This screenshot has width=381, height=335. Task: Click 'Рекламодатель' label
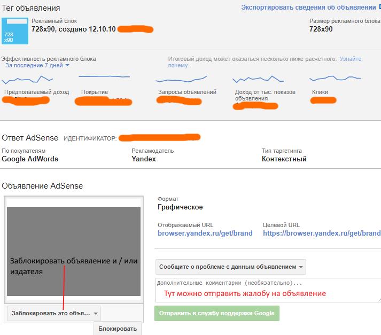(x=153, y=151)
